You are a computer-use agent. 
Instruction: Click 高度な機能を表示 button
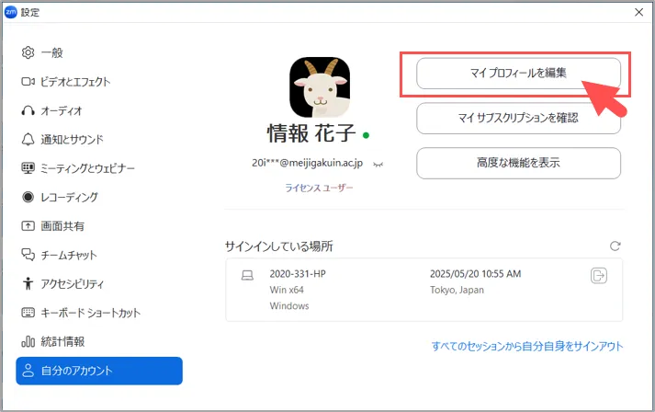[518, 163]
